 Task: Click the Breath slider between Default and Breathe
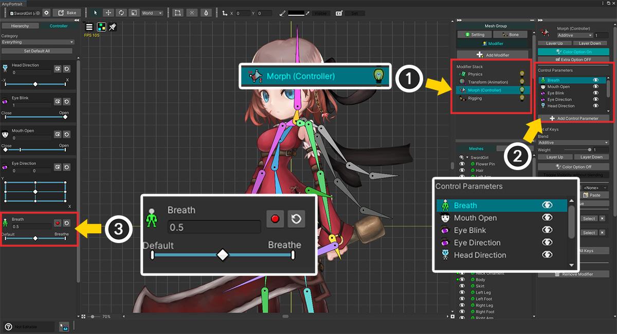pyautogui.click(x=35, y=238)
